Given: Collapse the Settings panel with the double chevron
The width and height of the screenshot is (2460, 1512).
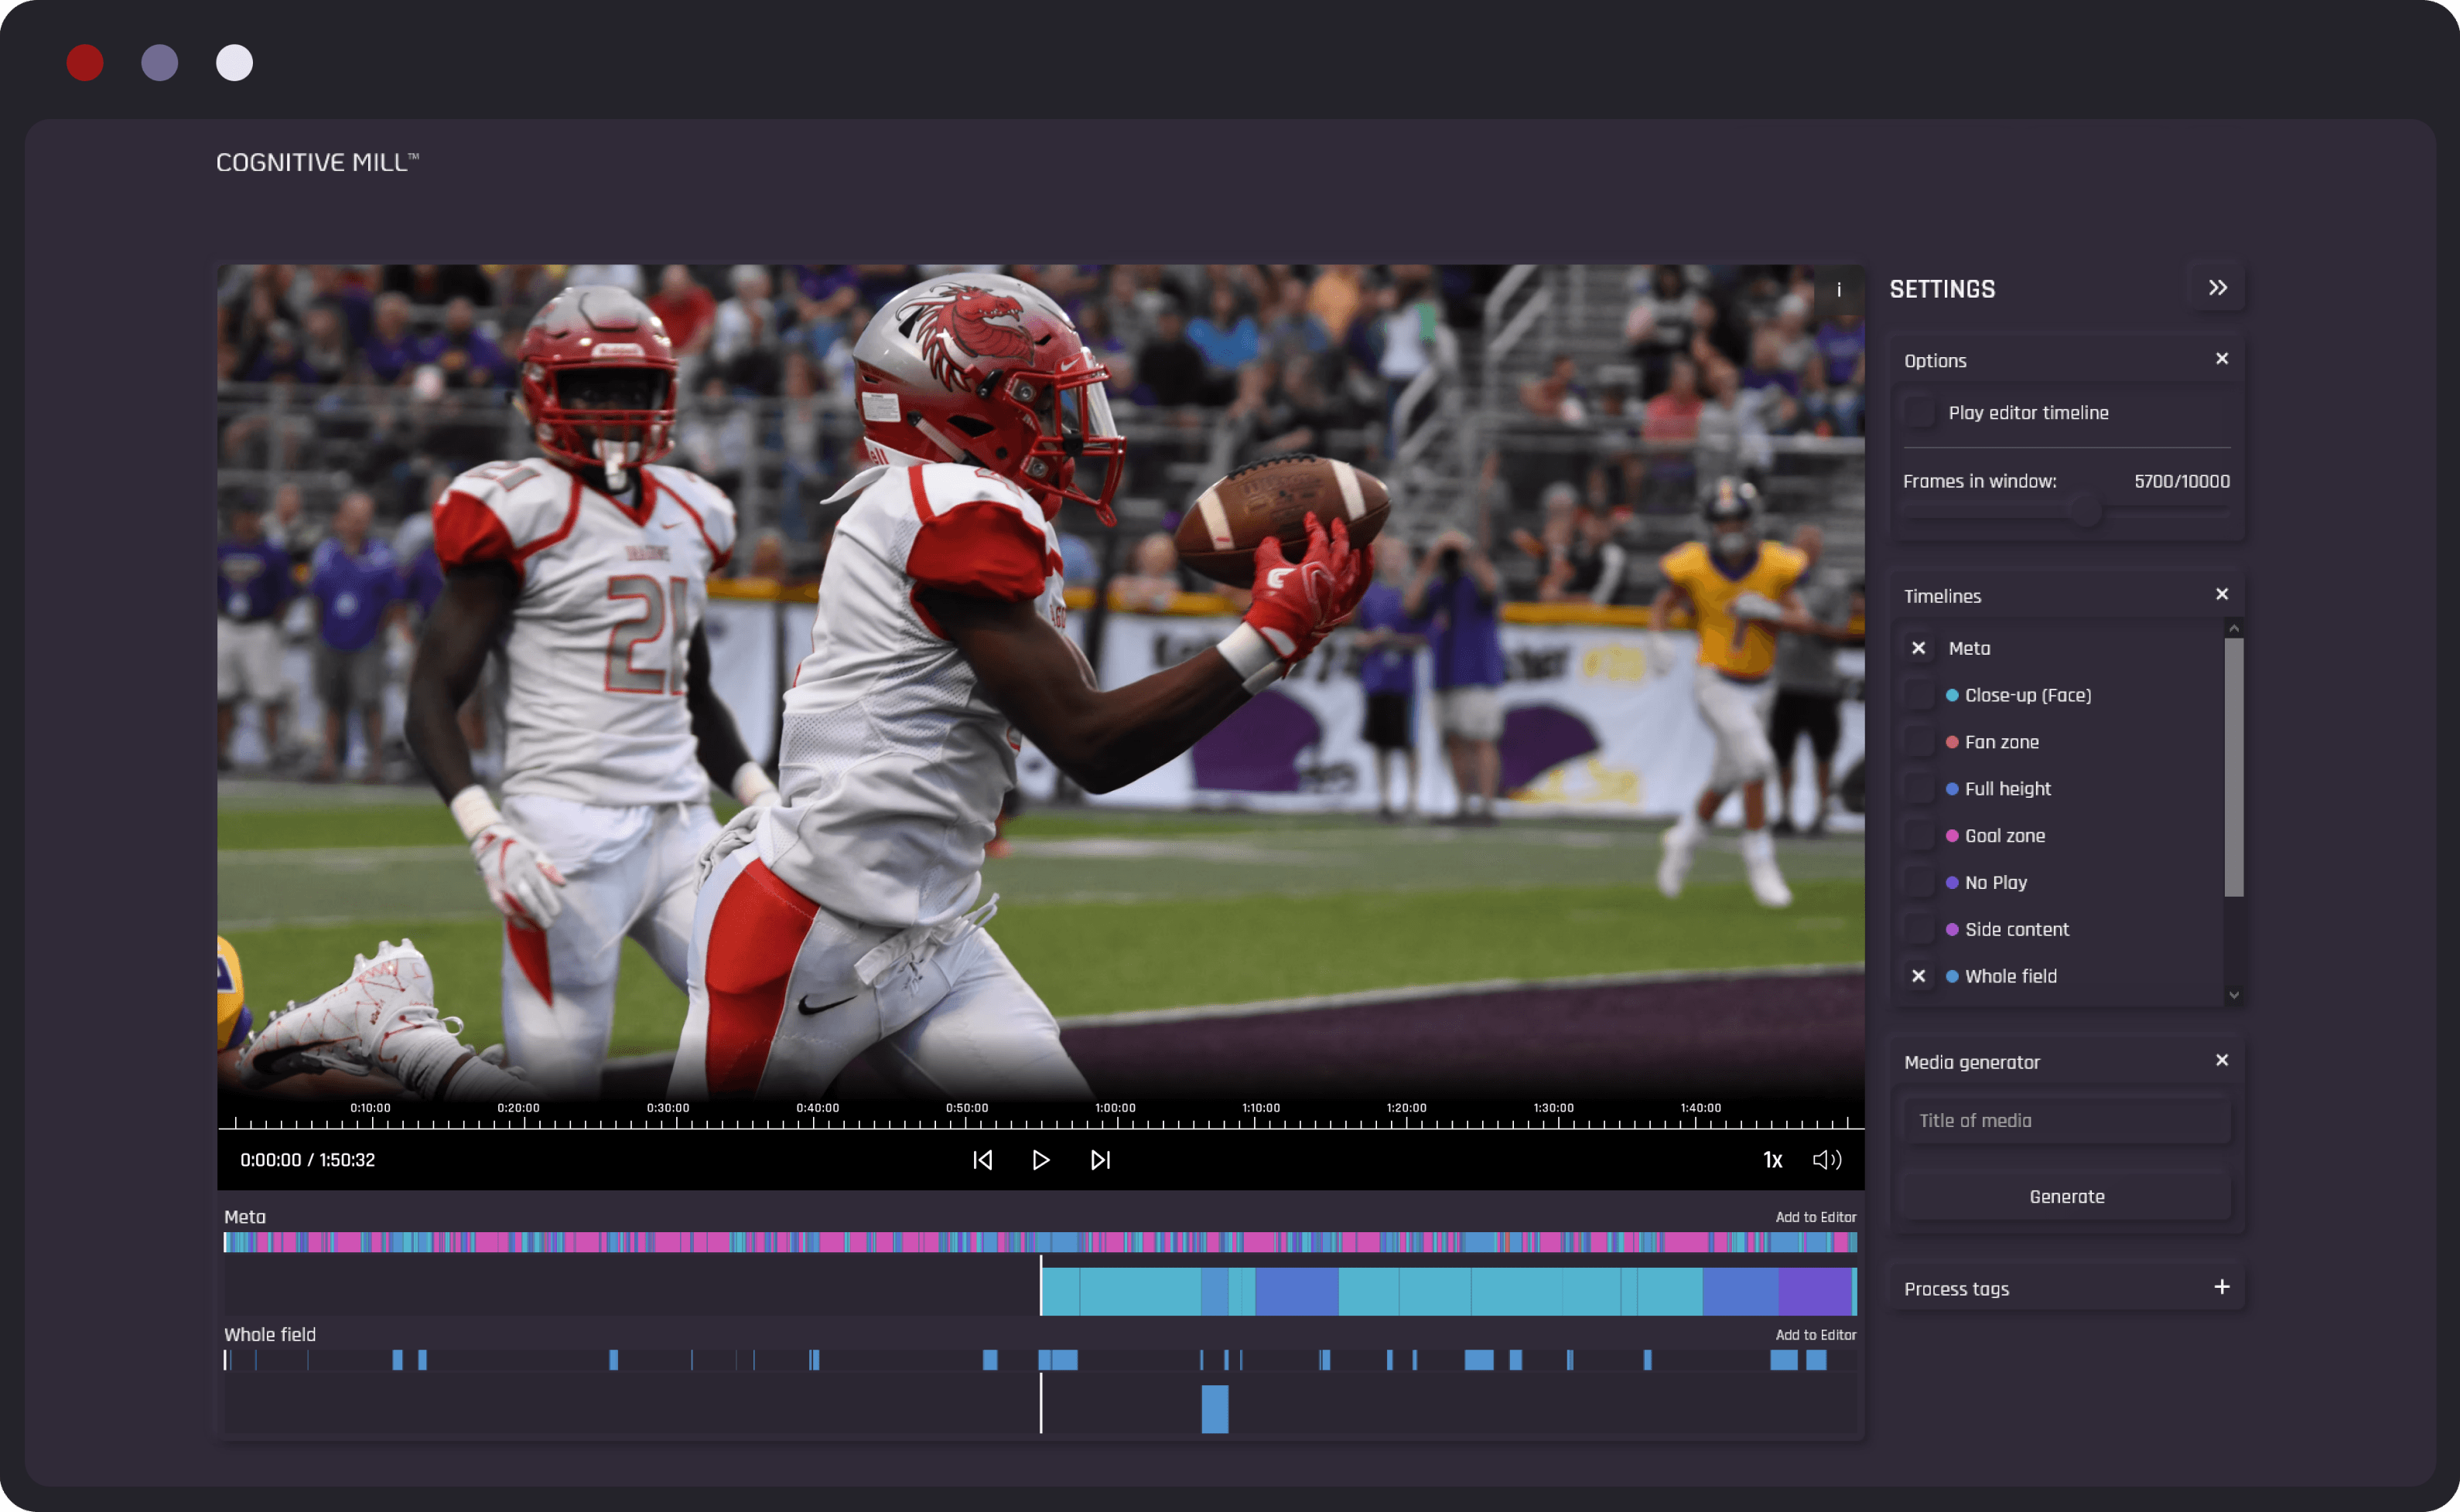Looking at the screenshot, I should pos(2218,288).
